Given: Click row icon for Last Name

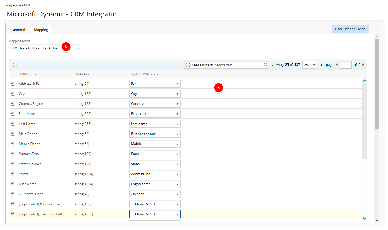Looking at the screenshot, I should pos(12,124).
